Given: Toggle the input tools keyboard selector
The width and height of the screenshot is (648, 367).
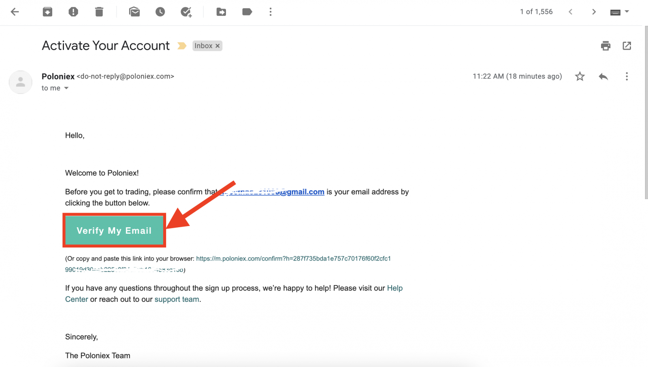Looking at the screenshot, I should point(616,12).
